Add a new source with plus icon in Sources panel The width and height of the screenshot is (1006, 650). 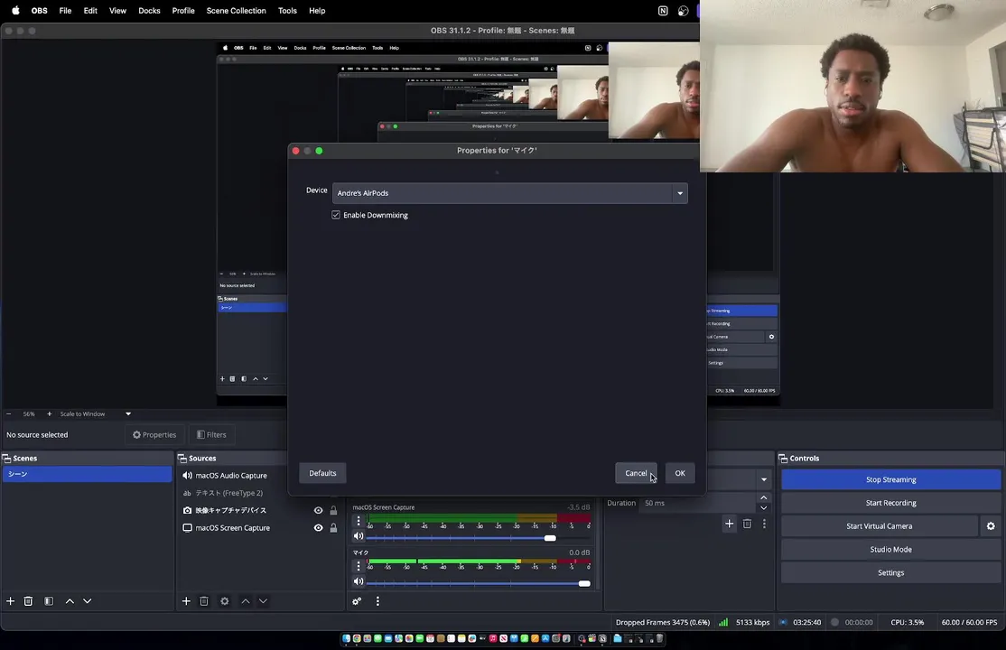(x=186, y=601)
